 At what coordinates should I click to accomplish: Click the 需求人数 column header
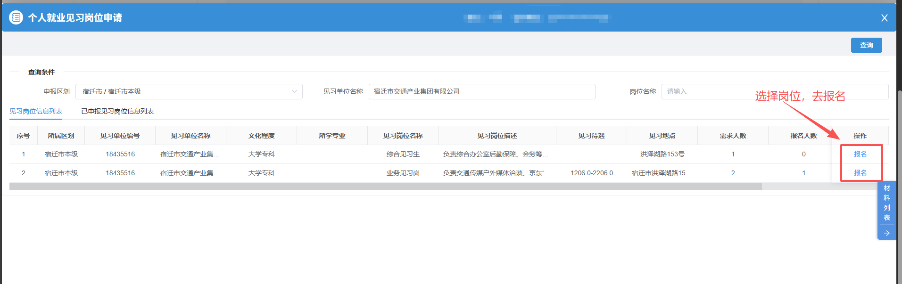[x=733, y=136]
